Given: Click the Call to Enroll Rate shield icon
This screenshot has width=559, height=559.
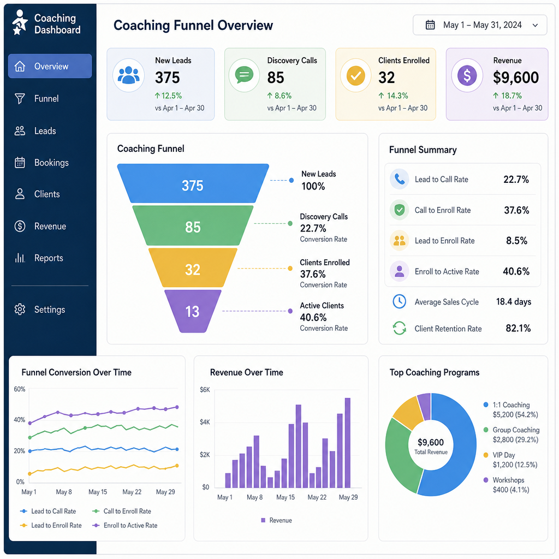Looking at the screenshot, I should [x=399, y=210].
